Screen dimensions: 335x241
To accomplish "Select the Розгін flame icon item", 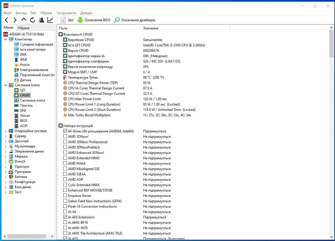I will point(16,65).
